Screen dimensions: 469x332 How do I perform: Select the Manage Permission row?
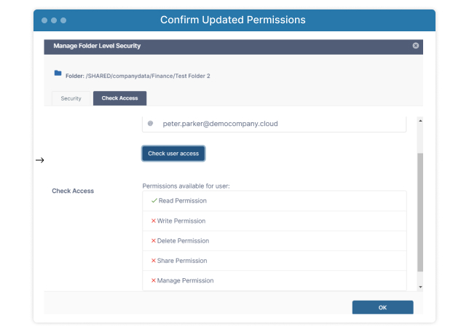(275, 280)
